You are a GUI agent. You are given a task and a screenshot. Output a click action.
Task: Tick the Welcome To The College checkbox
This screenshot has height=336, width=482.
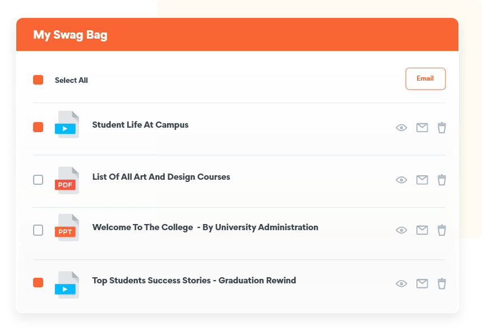tap(38, 230)
